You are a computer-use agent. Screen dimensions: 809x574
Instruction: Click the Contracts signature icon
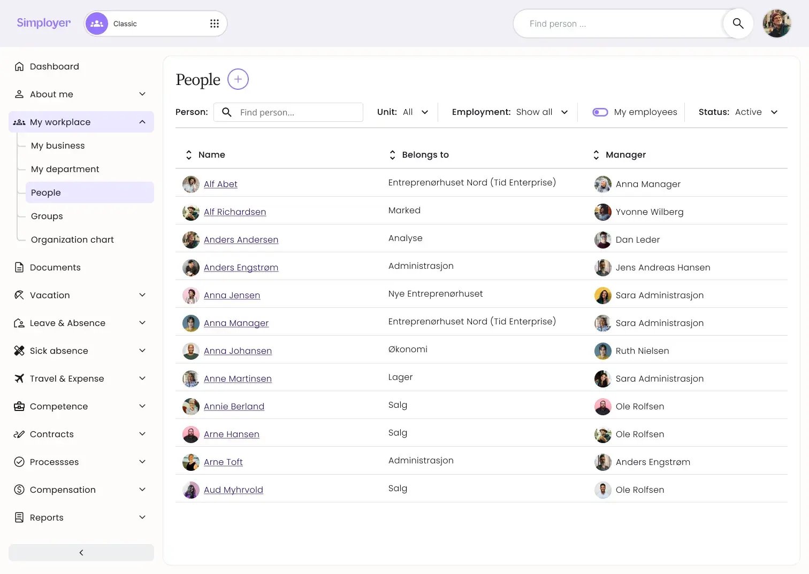click(19, 434)
